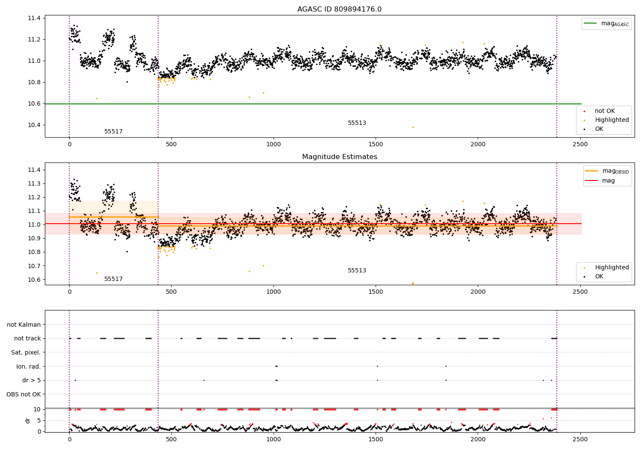Image resolution: width=641 pixels, height=449 pixels.
Task: Click the '10.4' y-axis tick in the top plot
Action: click(x=34, y=125)
